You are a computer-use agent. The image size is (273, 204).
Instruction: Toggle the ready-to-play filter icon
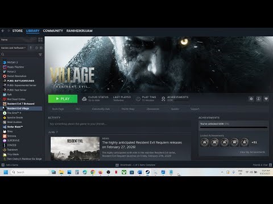(41, 48)
